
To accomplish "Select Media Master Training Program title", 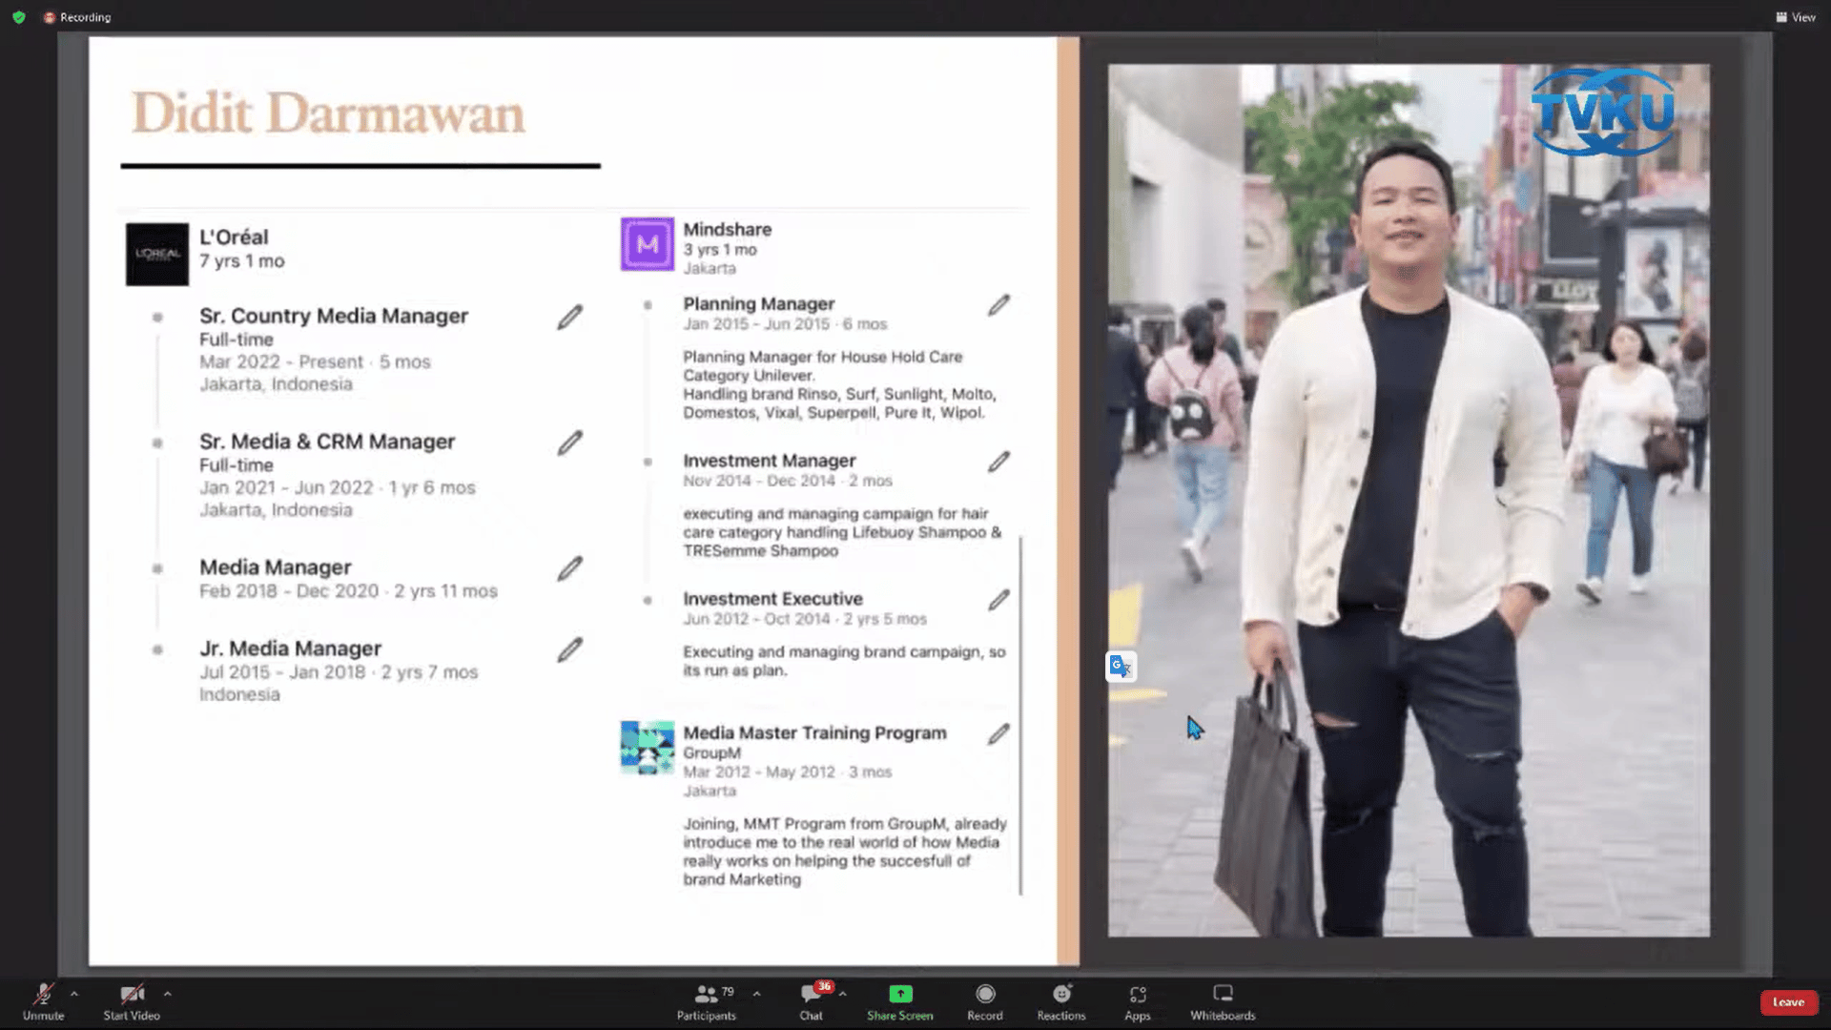I will (815, 733).
